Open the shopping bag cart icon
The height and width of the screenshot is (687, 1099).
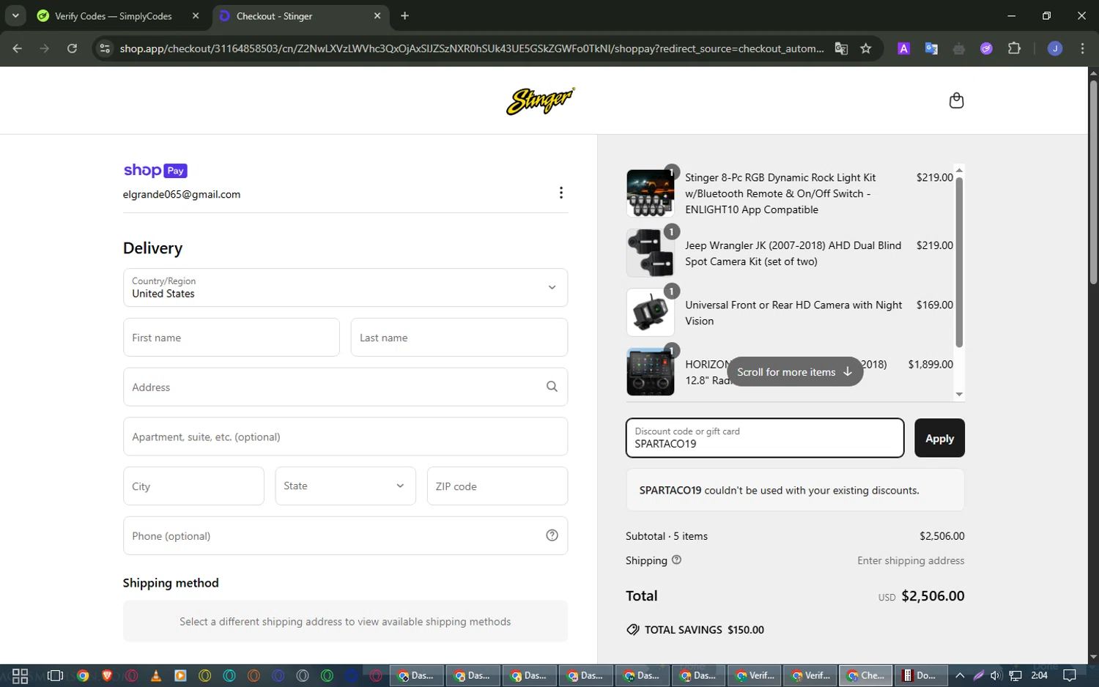tap(956, 100)
